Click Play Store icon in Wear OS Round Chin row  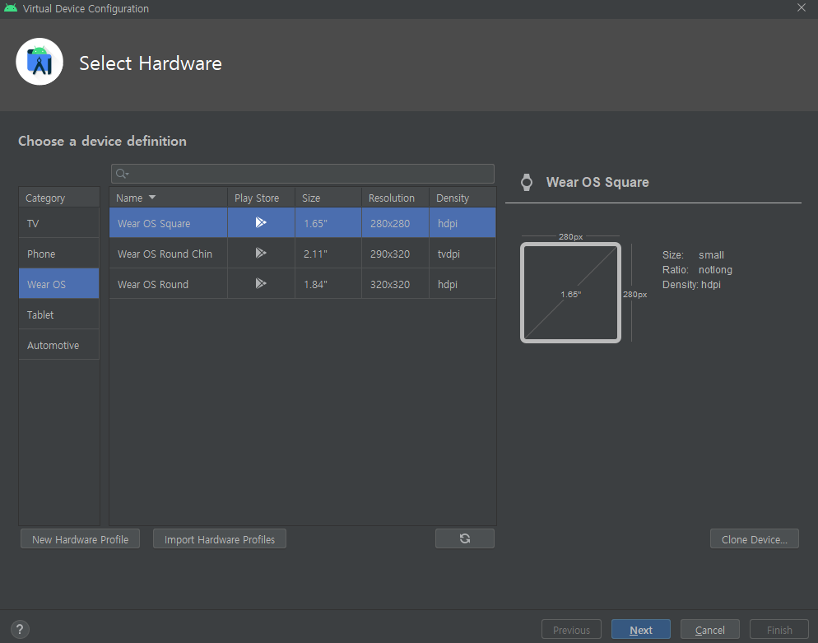261,253
